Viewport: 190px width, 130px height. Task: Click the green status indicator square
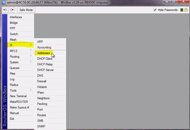pos(182,10)
